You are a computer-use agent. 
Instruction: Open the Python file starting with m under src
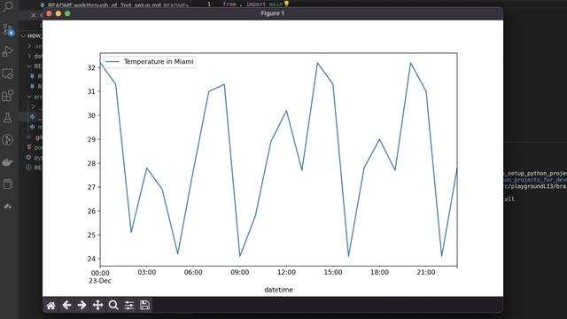tap(36, 127)
